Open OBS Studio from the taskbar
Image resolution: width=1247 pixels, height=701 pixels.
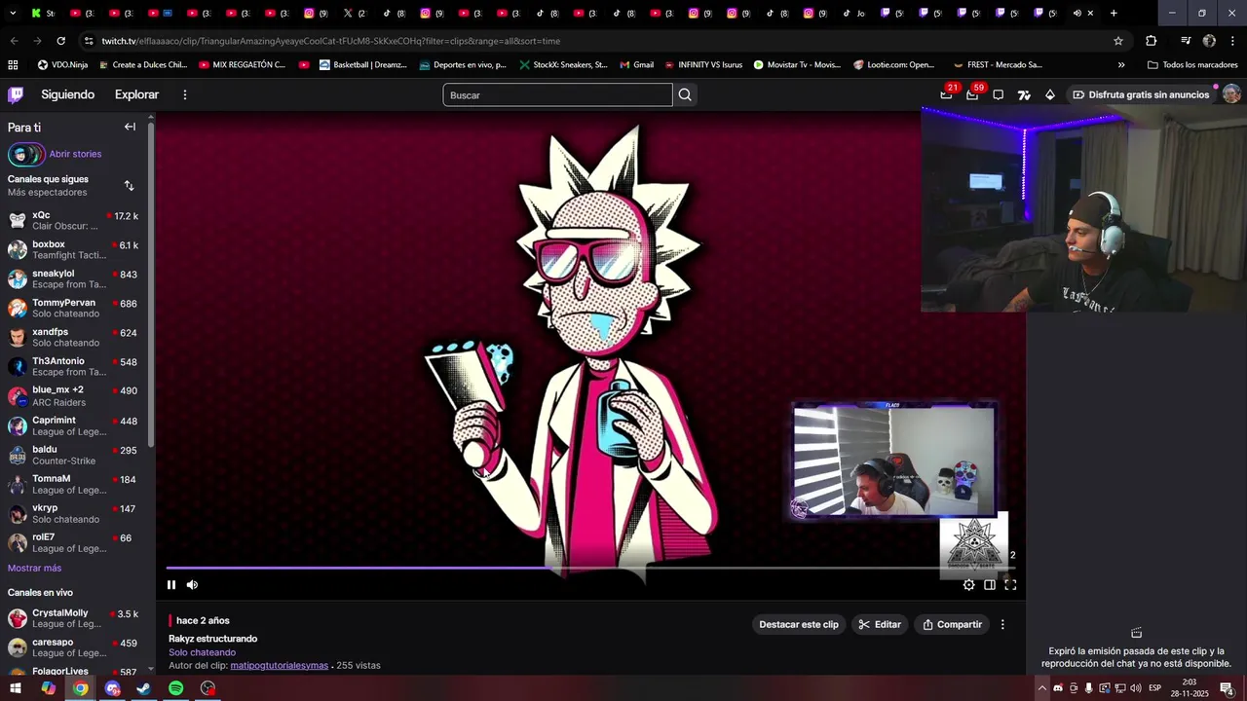tap(208, 688)
